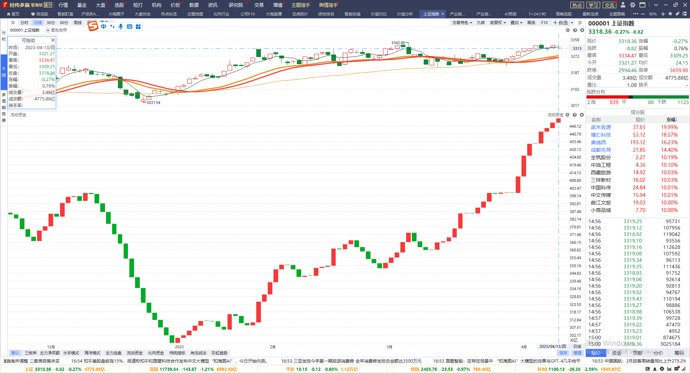Open stock 博汇科技 in constituent list
The image size is (690, 373).
click(601, 135)
